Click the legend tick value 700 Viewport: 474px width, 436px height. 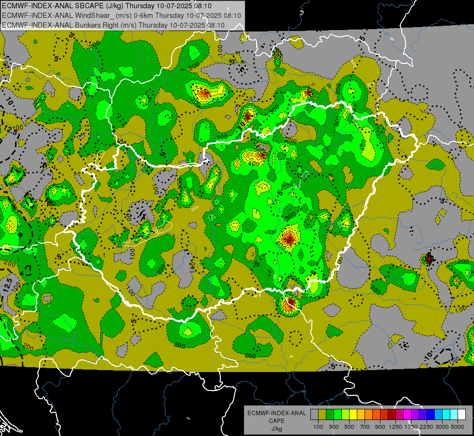365,427
